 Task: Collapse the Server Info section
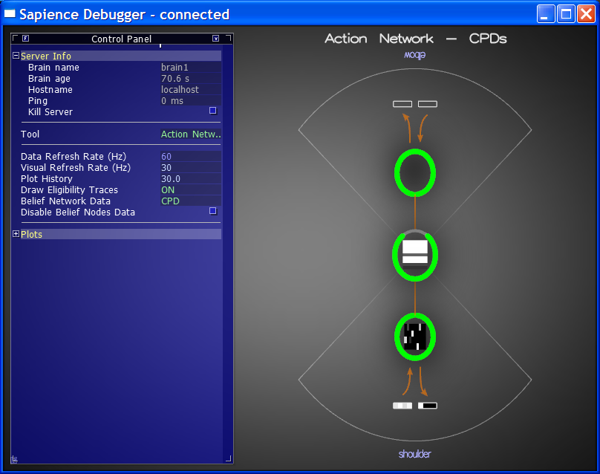pos(16,56)
